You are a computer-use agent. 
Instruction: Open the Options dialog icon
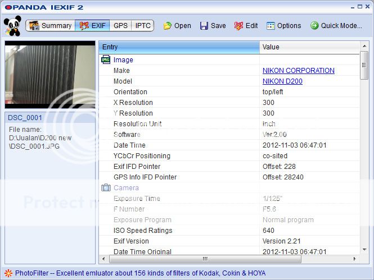(271, 26)
